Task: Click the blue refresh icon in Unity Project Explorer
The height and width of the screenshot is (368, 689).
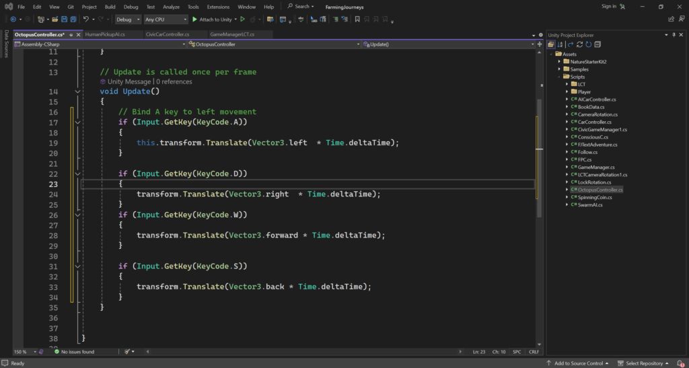Action: point(588,44)
